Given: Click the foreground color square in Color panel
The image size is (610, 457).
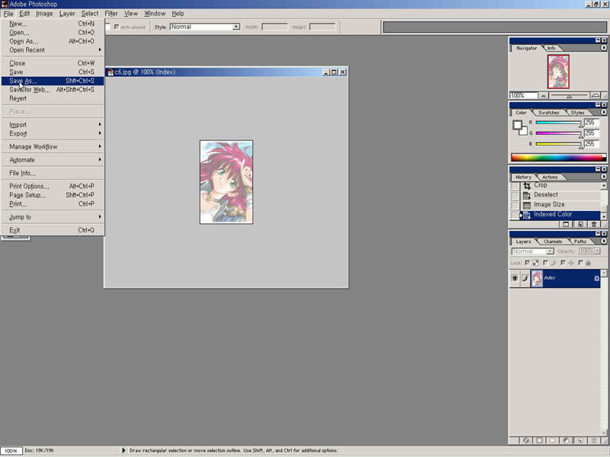Looking at the screenshot, I should pos(517,125).
